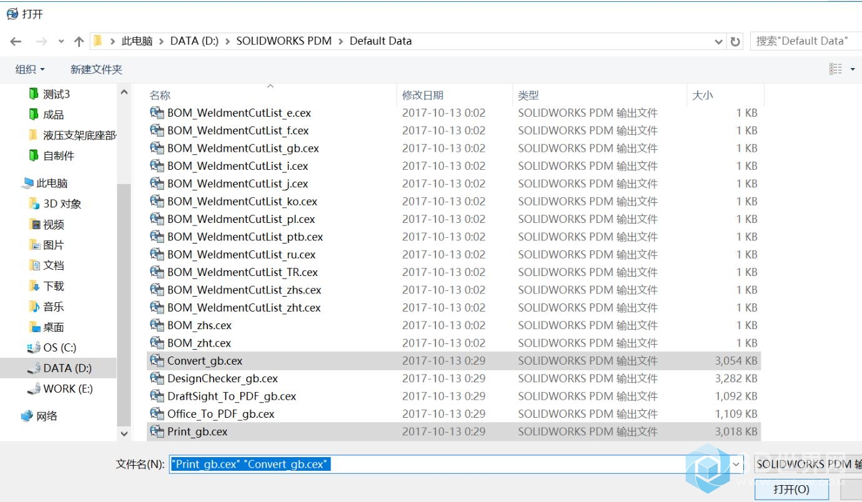Select the file name Office_To_PDF_gb.cex

[x=220, y=414]
